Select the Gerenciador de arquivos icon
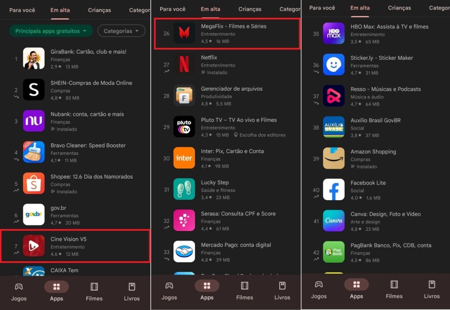Image resolution: width=450 pixels, height=310 pixels. [x=184, y=95]
